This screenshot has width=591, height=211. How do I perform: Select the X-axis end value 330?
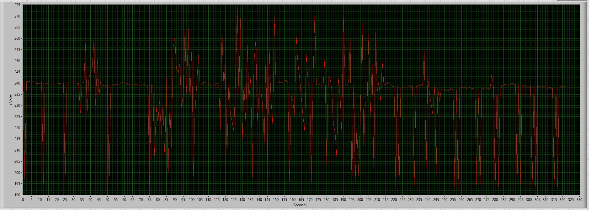pos(579,199)
